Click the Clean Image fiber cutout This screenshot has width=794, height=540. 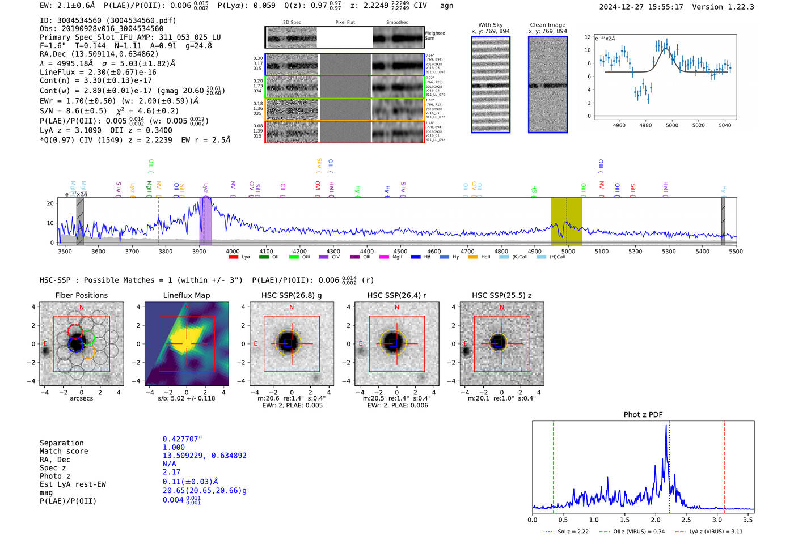click(548, 84)
